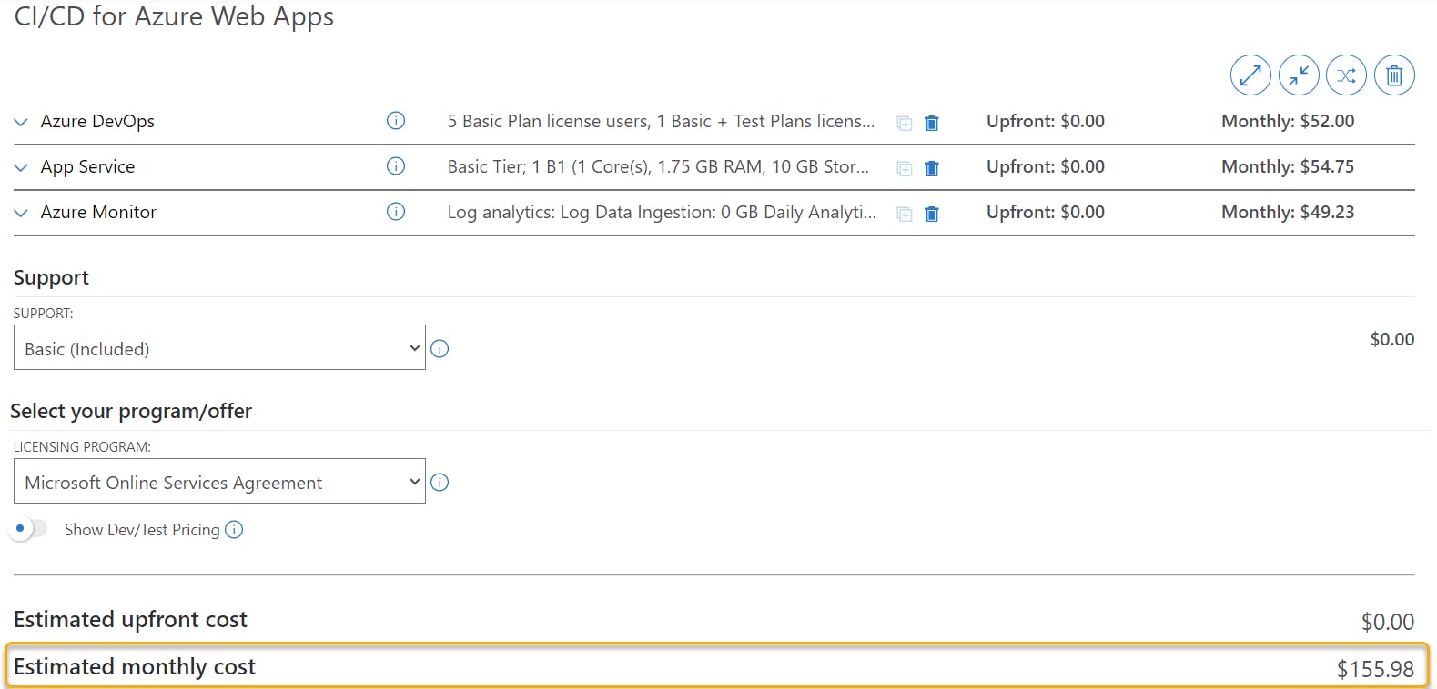Click the 'Log analytics: Log Data Ingestion' description
Image resolution: width=1437 pixels, height=689 pixels.
tap(662, 213)
